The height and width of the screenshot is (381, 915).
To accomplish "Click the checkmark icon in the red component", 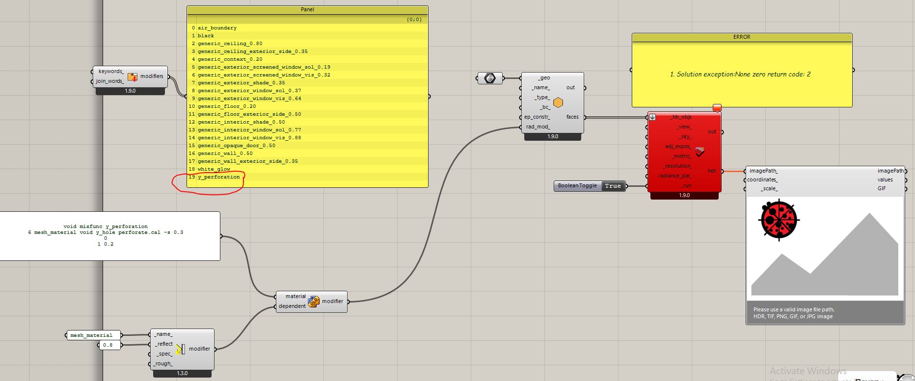I will click(700, 152).
